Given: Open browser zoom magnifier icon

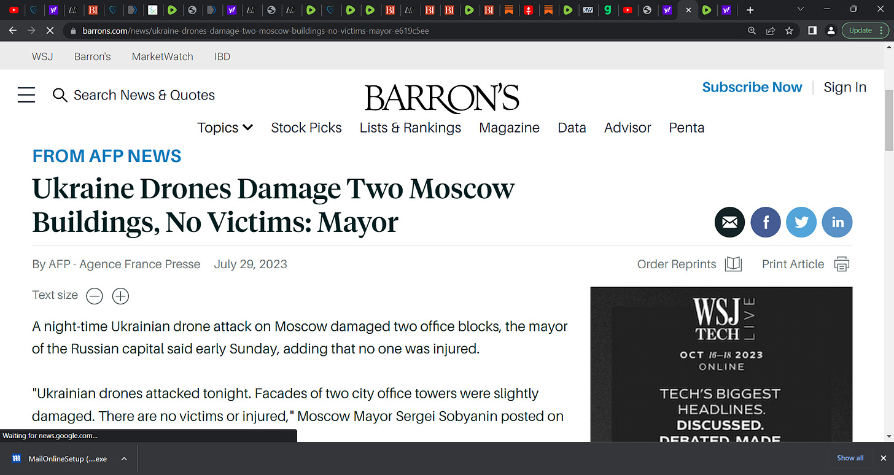Looking at the screenshot, I should point(752,30).
